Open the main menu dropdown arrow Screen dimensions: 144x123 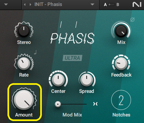(x=6, y=5)
